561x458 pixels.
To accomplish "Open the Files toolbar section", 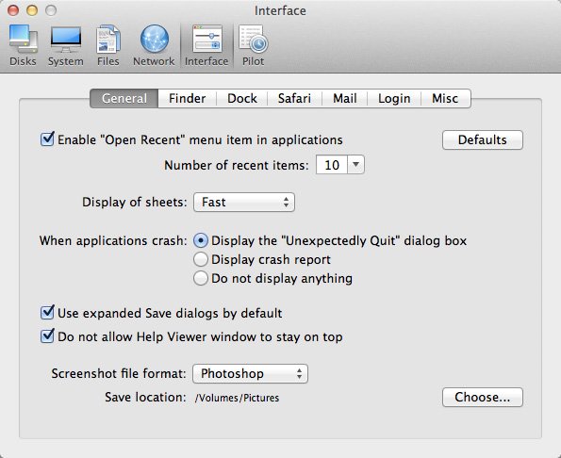I will [108, 45].
